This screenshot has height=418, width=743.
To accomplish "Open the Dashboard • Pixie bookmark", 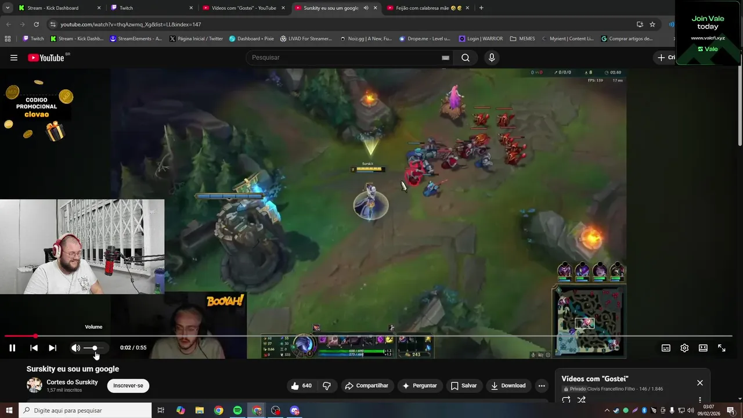I will 251,39.
